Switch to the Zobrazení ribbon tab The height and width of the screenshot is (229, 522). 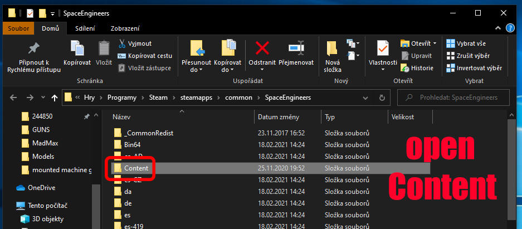point(125,28)
